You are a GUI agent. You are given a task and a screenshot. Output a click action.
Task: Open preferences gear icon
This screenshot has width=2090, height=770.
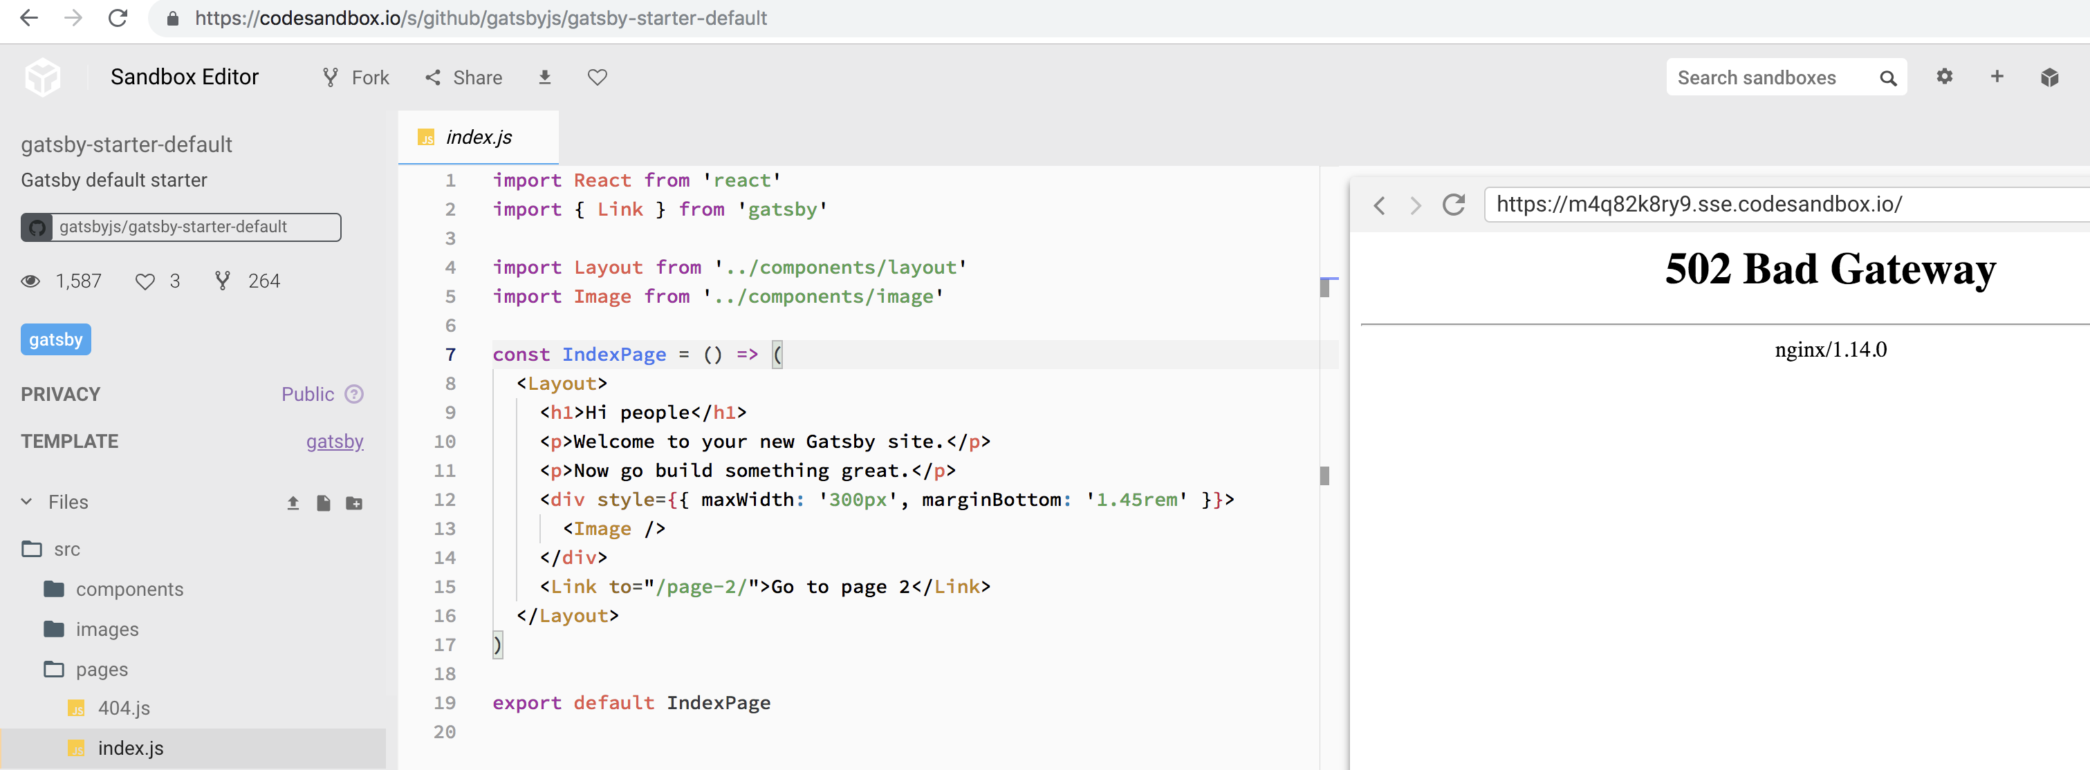pos(1945,76)
